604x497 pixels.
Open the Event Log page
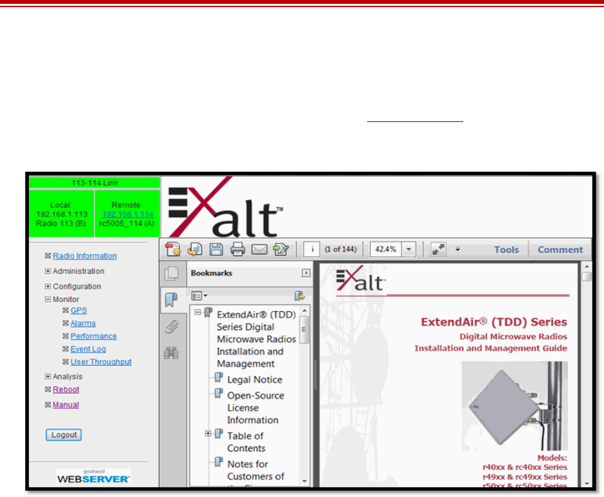click(88, 349)
